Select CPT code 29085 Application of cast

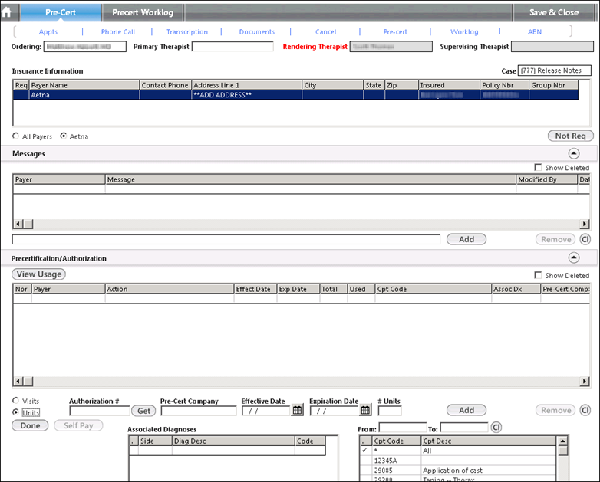[x=457, y=471]
